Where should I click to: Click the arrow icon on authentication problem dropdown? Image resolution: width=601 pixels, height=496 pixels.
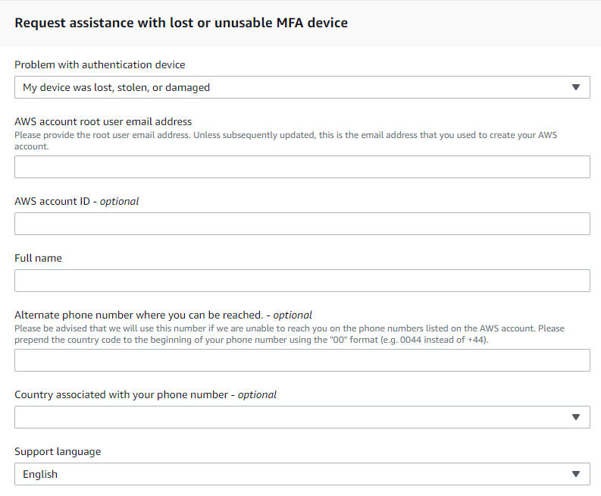coord(576,87)
